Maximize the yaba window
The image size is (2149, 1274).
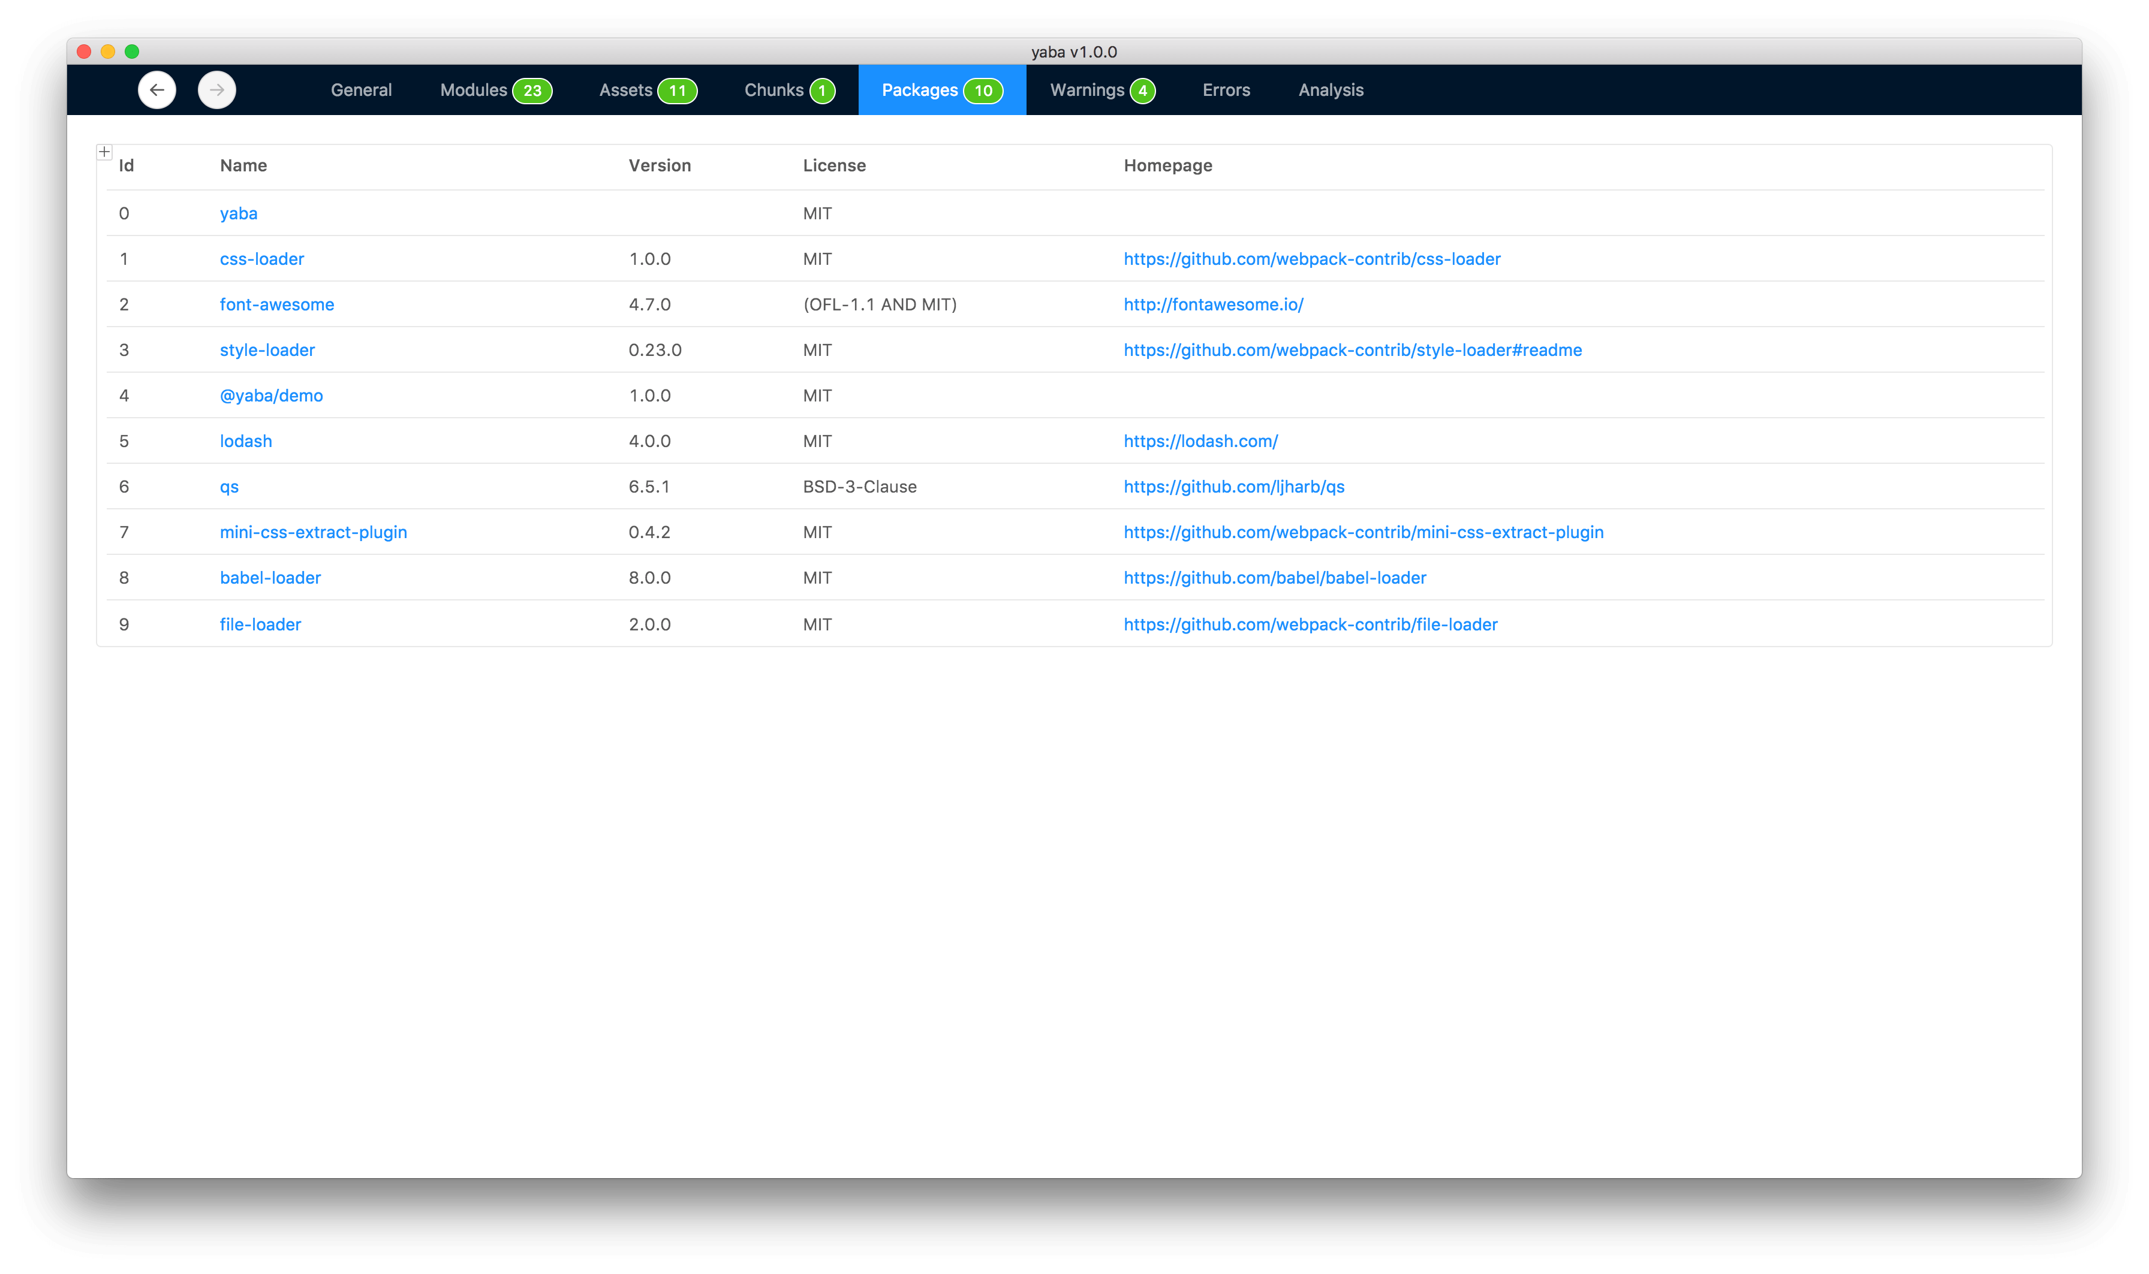[133, 52]
